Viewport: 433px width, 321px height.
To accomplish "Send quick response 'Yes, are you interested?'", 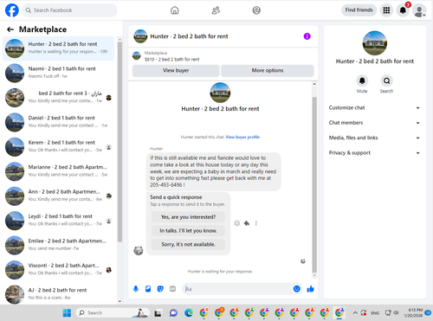I will (188, 217).
